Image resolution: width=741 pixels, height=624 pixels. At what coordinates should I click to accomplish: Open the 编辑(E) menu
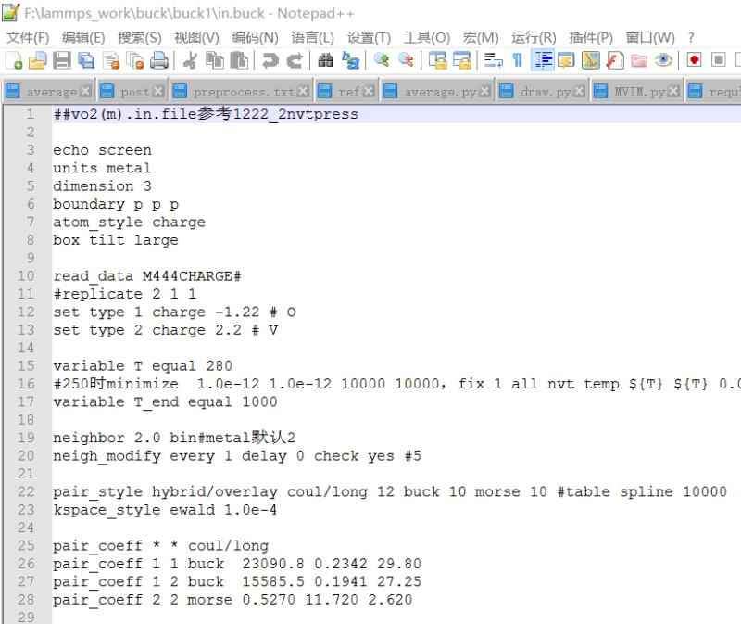point(83,37)
